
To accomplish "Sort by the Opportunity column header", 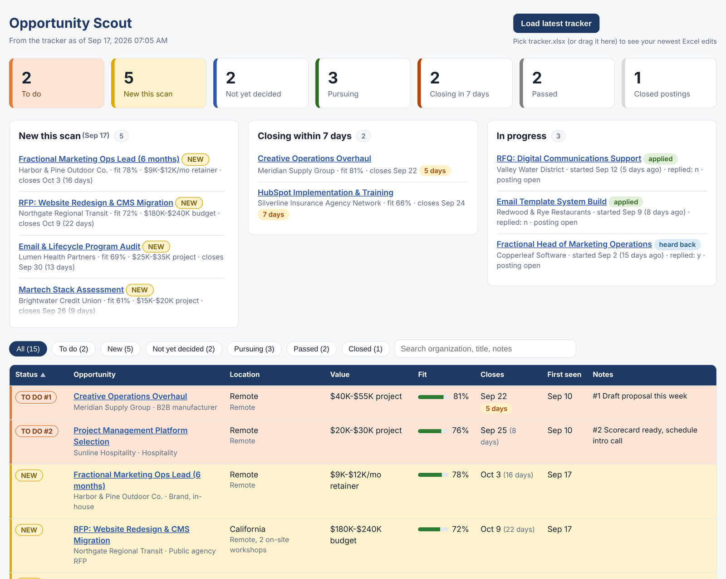I will pos(94,375).
